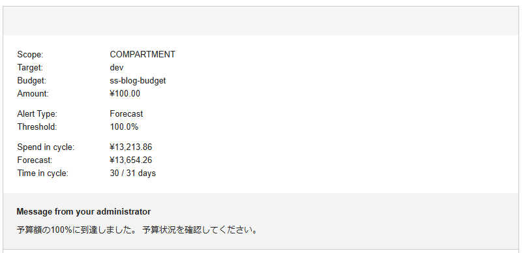The image size is (525, 253).
Task: Select the ¥13,213.86 spend value
Action: [x=130, y=147]
